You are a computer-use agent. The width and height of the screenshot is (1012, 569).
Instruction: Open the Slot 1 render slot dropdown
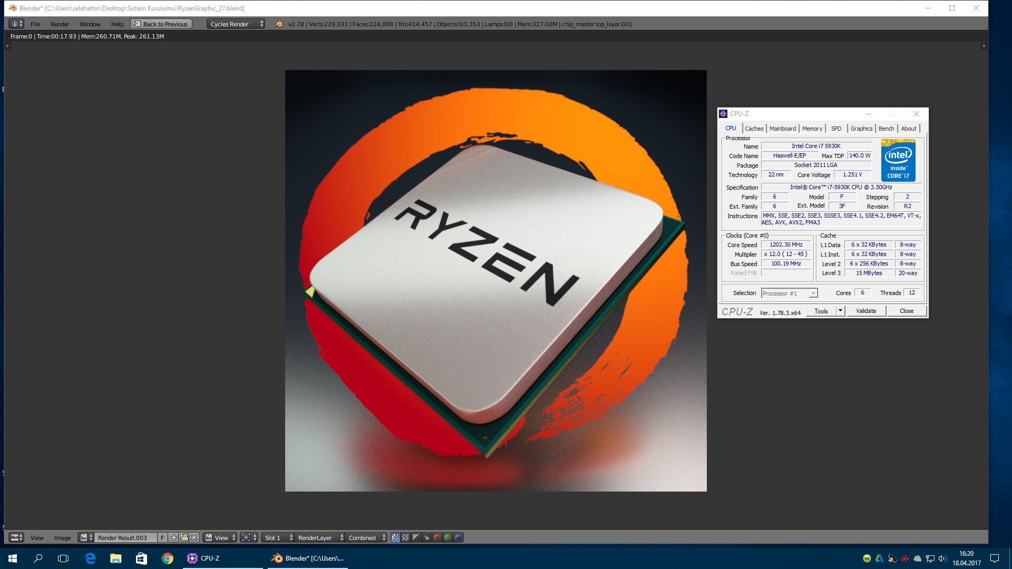pyautogui.click(x=278, y=537)
